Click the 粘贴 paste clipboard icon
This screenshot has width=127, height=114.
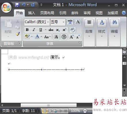(8, 23)
